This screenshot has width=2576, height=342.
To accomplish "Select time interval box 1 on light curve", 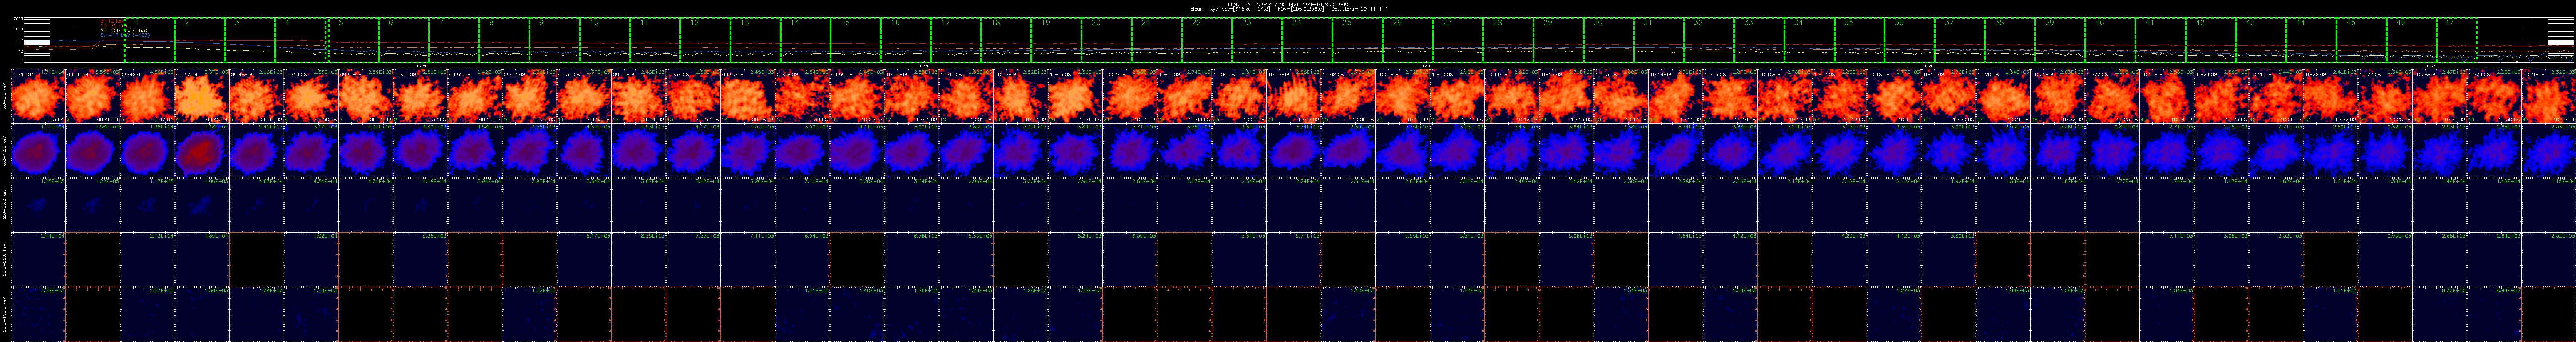I will (x=150, y=40).
